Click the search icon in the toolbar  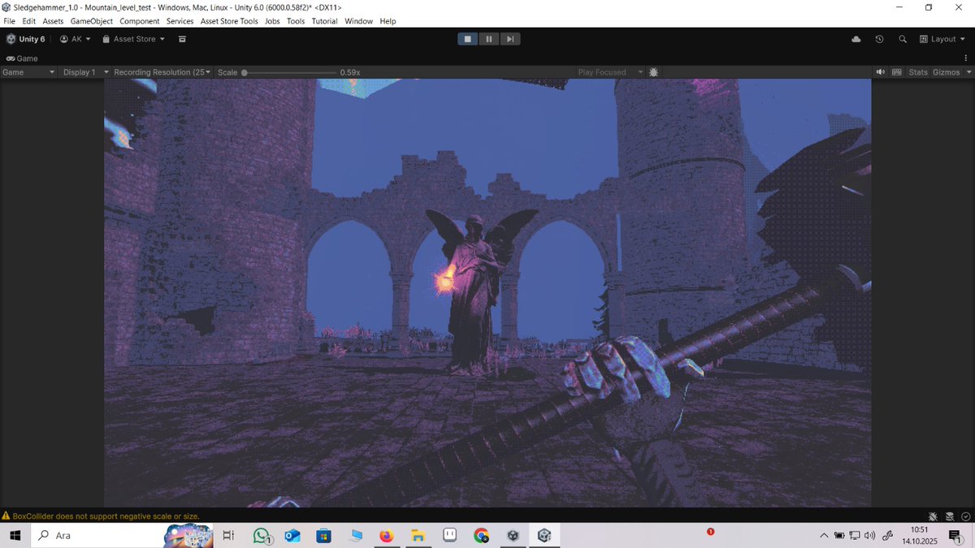point(903,38)
